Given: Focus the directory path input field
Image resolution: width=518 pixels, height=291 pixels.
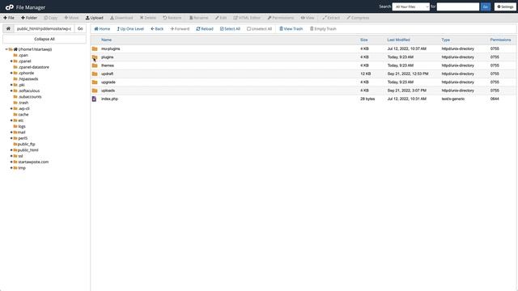Looking at the screenshot, I should coord(44,29).
